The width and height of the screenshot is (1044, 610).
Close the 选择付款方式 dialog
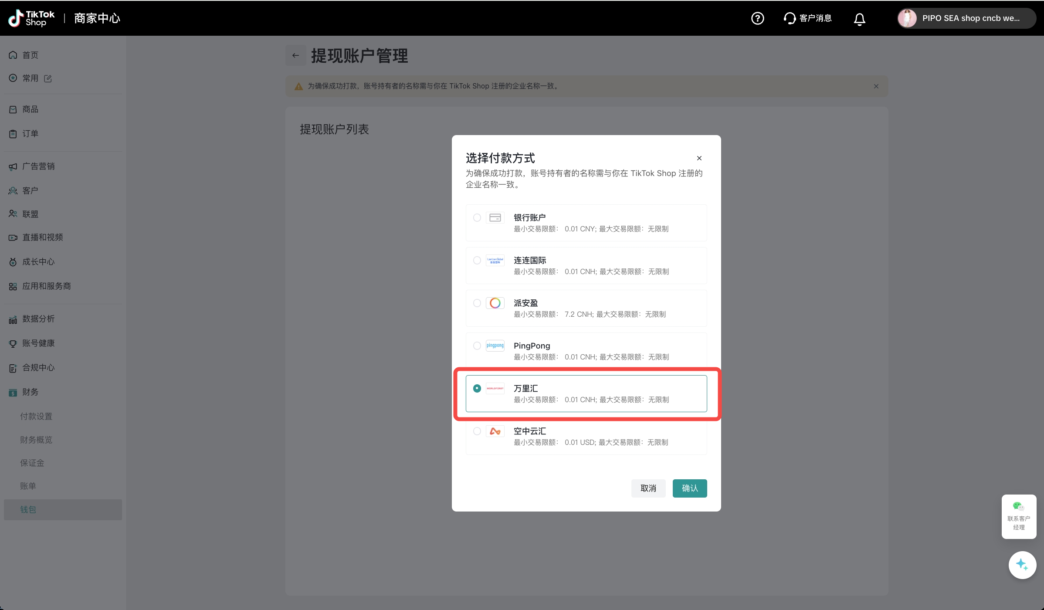tap(699, 158)
